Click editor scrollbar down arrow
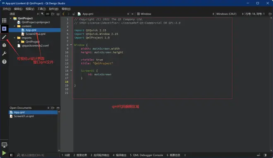 pos(271,151)
